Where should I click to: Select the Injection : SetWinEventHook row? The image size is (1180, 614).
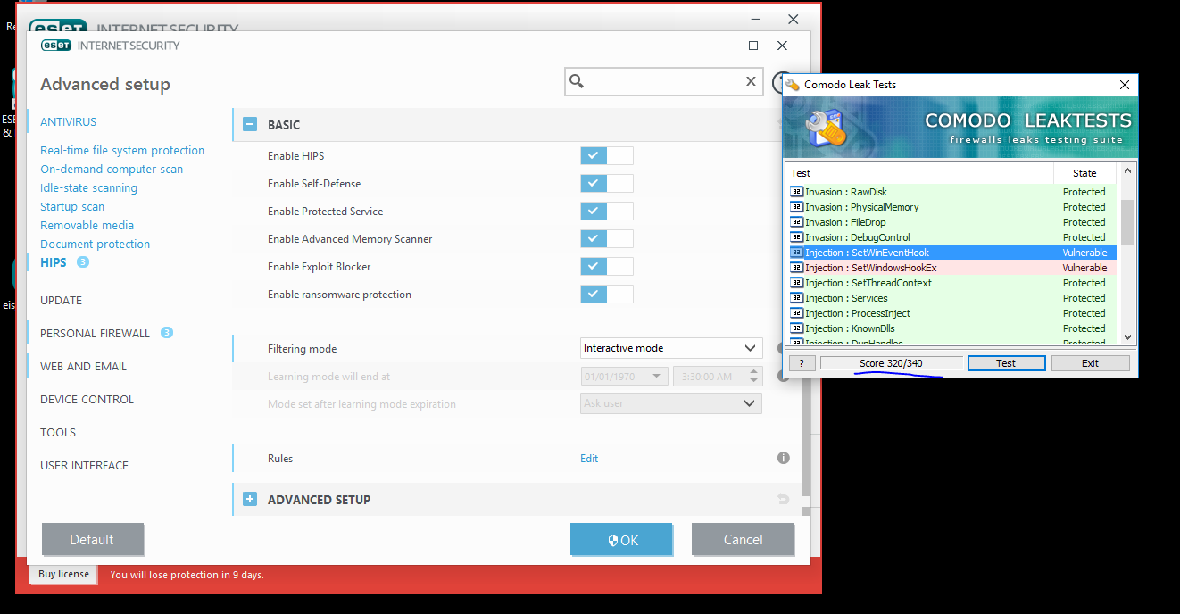951,253
